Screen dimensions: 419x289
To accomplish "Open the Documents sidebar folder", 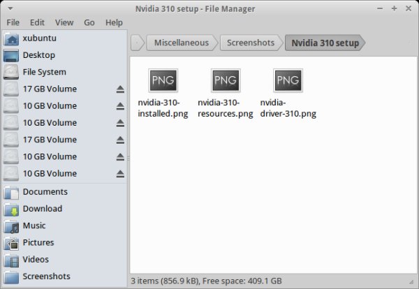I will tap(64, 192).
